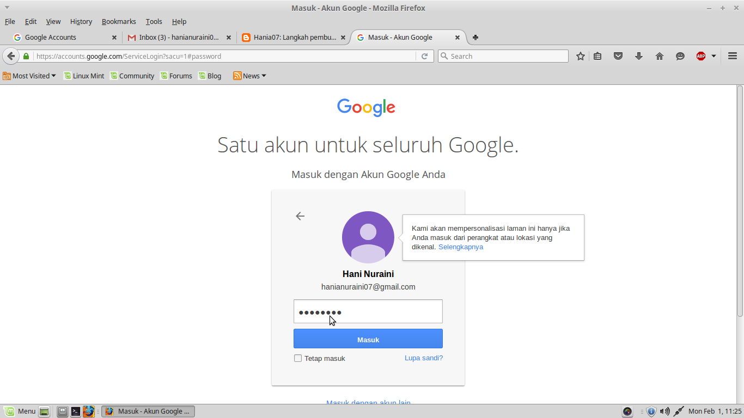This screenshot has width=744, height=418.
Task: Click the purple profile avatar
Action: [x=368, y=237]
